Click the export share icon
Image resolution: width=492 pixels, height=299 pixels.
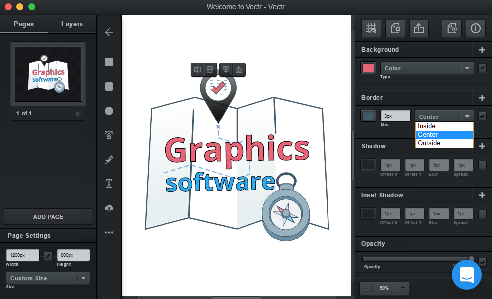click(418, 29)
